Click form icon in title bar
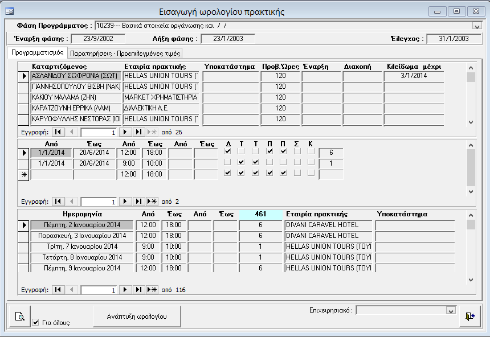 [10, 11]
